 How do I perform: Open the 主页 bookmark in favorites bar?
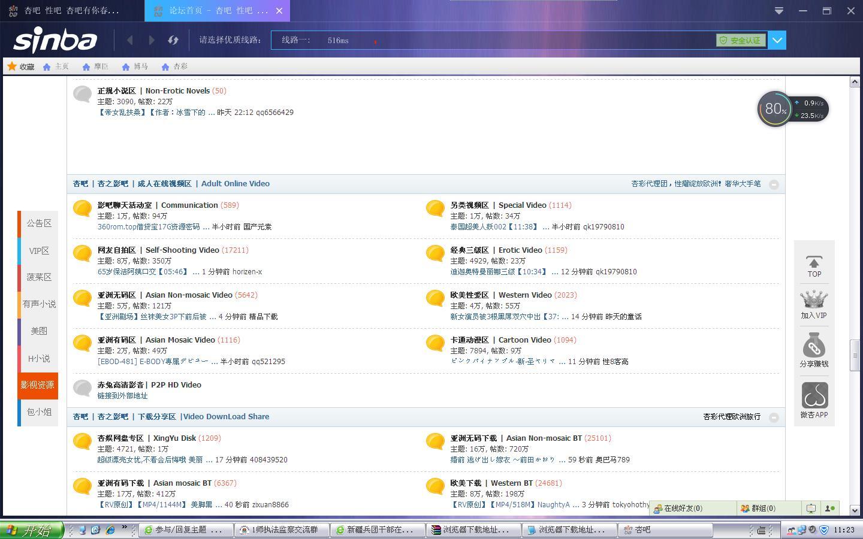pyautogui.click(x=56, y=66)
